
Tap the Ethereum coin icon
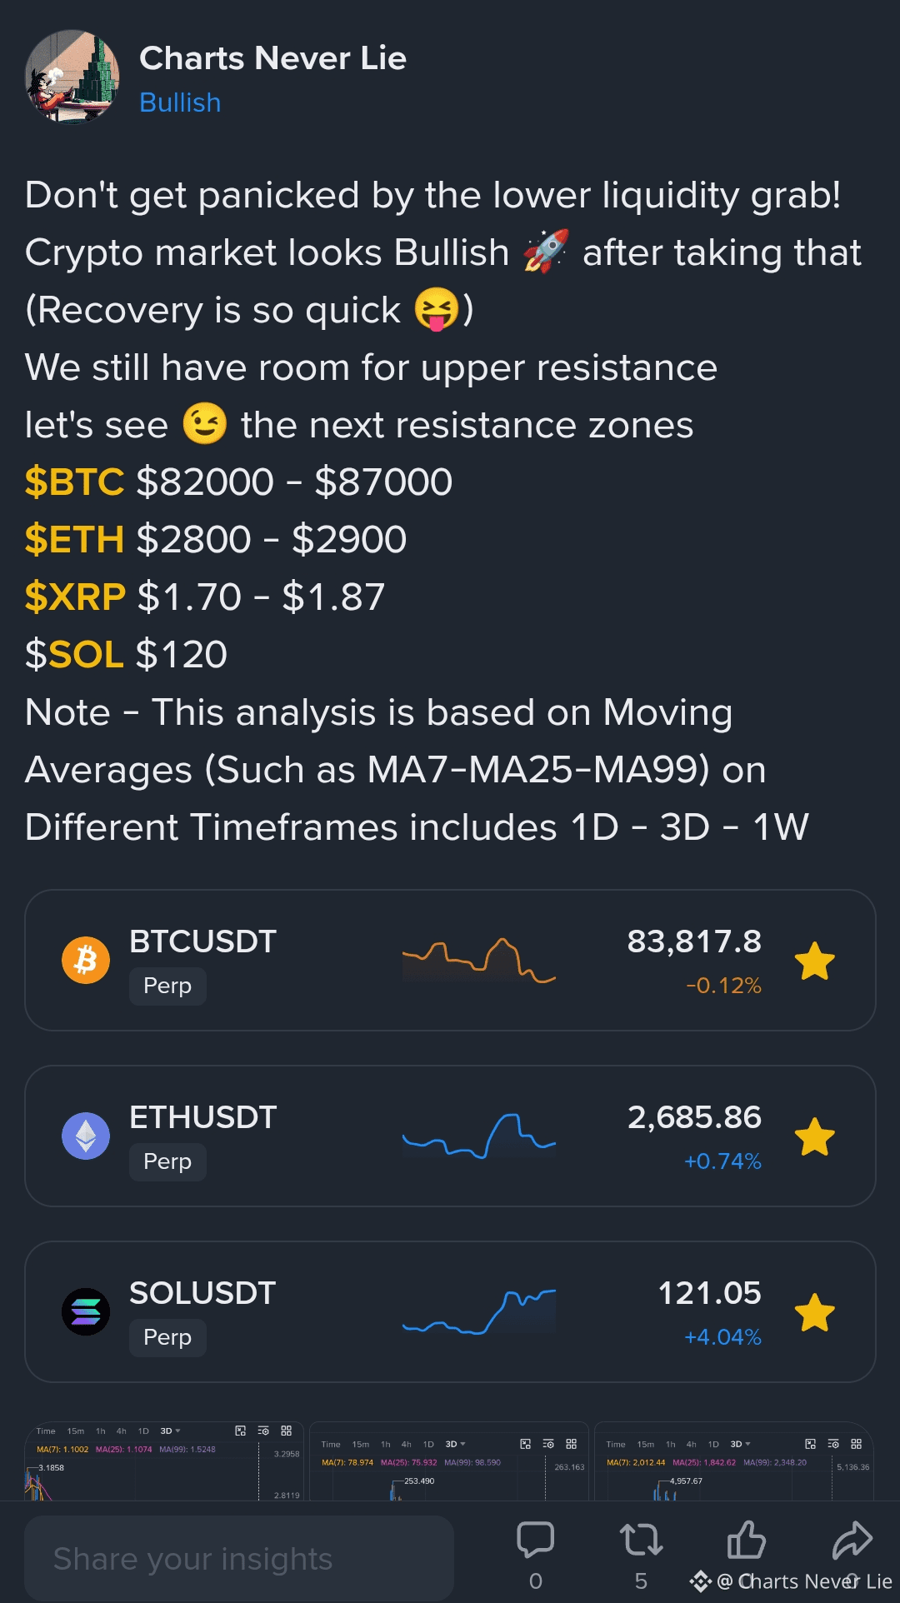(x=86, y=1136)
